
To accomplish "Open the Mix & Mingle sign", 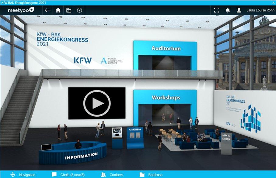I will [x=226, y=143].
